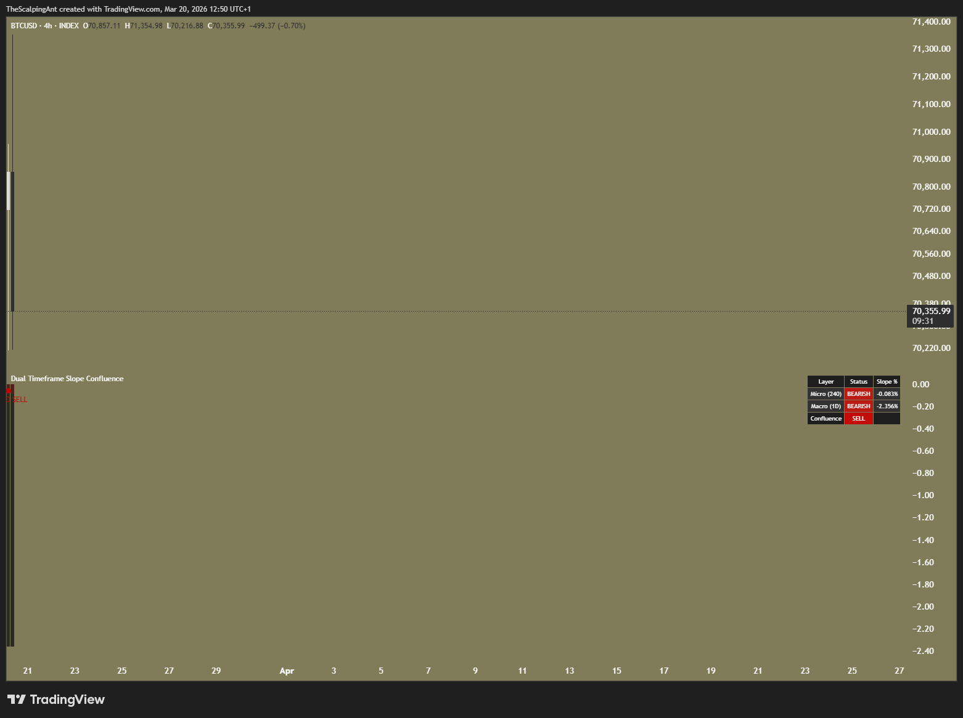Select the Dual Timeframe Slope Confluence indicator title
Screen dimensions: 963x718
(x=67, y=379)
